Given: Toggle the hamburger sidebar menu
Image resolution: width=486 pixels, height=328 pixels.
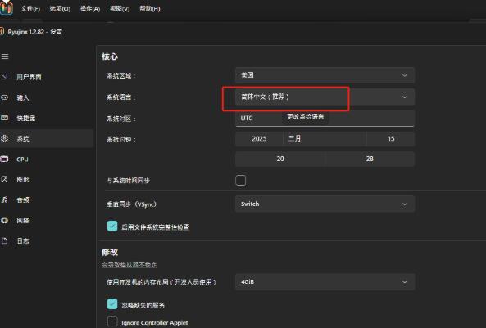Looking at the screenshot, I should click(x=5, y=56).
